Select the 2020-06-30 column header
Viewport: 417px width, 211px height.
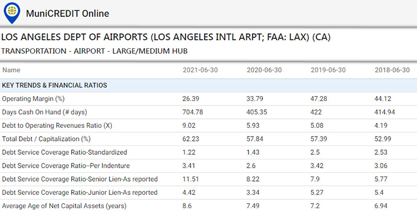(x=264, y=70)
